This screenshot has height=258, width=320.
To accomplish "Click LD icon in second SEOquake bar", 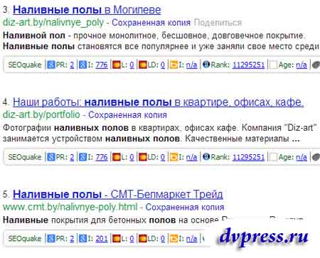I will pos(142,157).
